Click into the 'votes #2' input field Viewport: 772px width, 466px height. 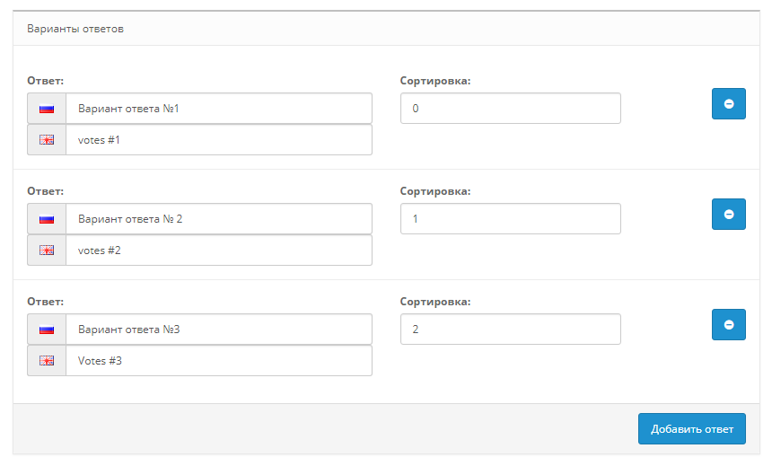(x=218, y=251)
